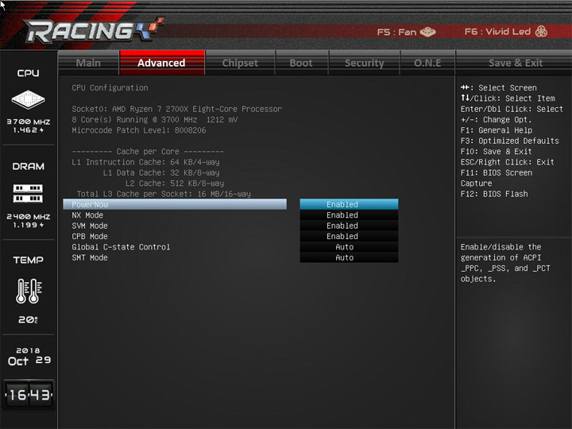Screen dimensions: 572x429
Task: Click the CPU 3700 MHZ reading
Action: coord(29,122)
